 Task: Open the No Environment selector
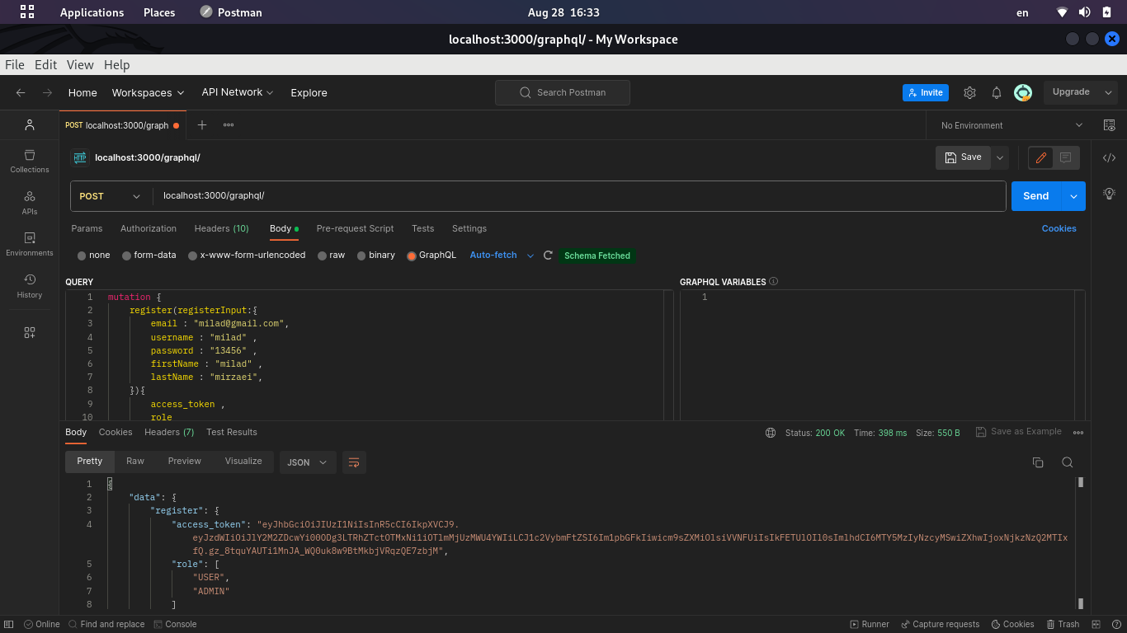tap(1011, 125)
